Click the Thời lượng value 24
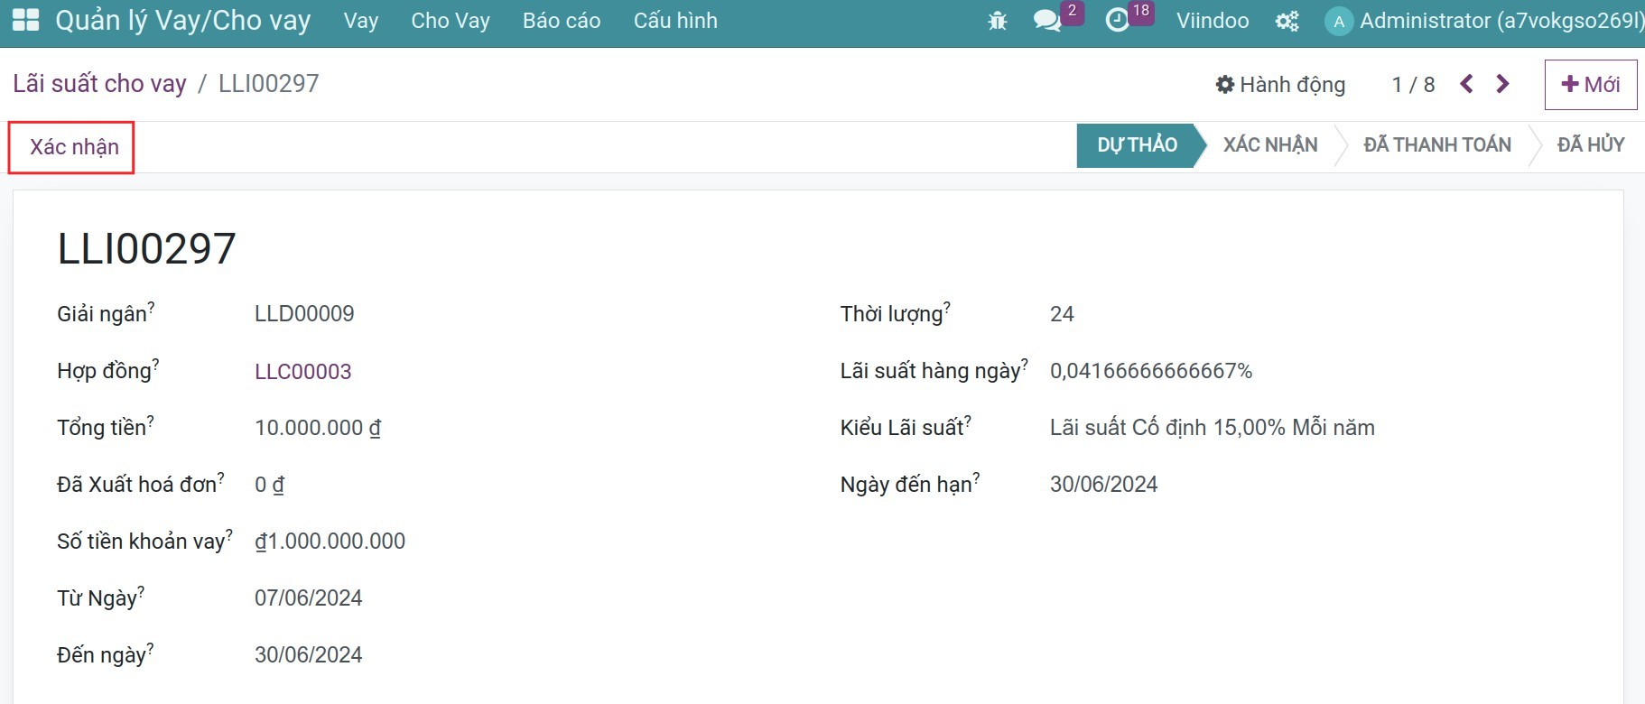The height and width of the screenshot is (704, 1645). click(x=1062, y=314)
